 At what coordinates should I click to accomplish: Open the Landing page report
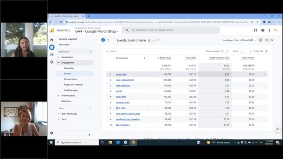tap(71, 90)
